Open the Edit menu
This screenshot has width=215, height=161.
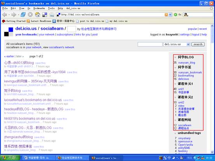tap(13, 9)
